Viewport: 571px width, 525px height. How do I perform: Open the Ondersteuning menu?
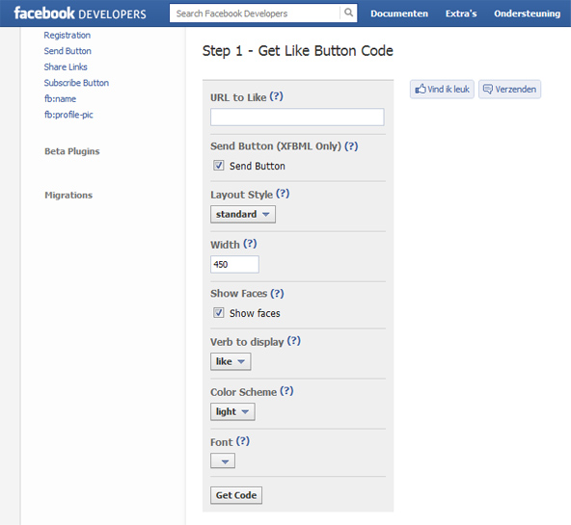click(527, 13)
